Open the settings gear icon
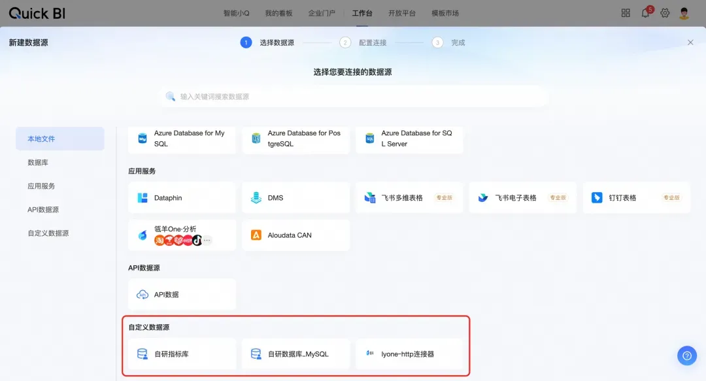The height and width of the screenshot is (381, 706). 665,13
